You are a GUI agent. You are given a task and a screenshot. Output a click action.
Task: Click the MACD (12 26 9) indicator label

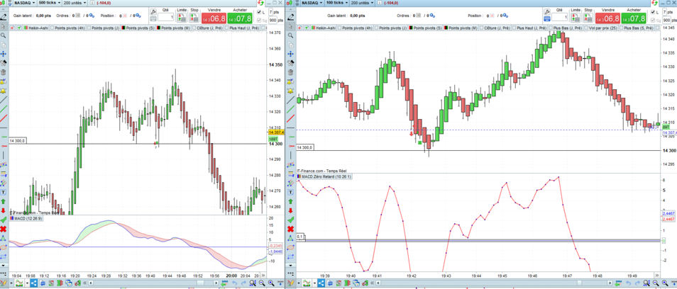pos(27,219)
